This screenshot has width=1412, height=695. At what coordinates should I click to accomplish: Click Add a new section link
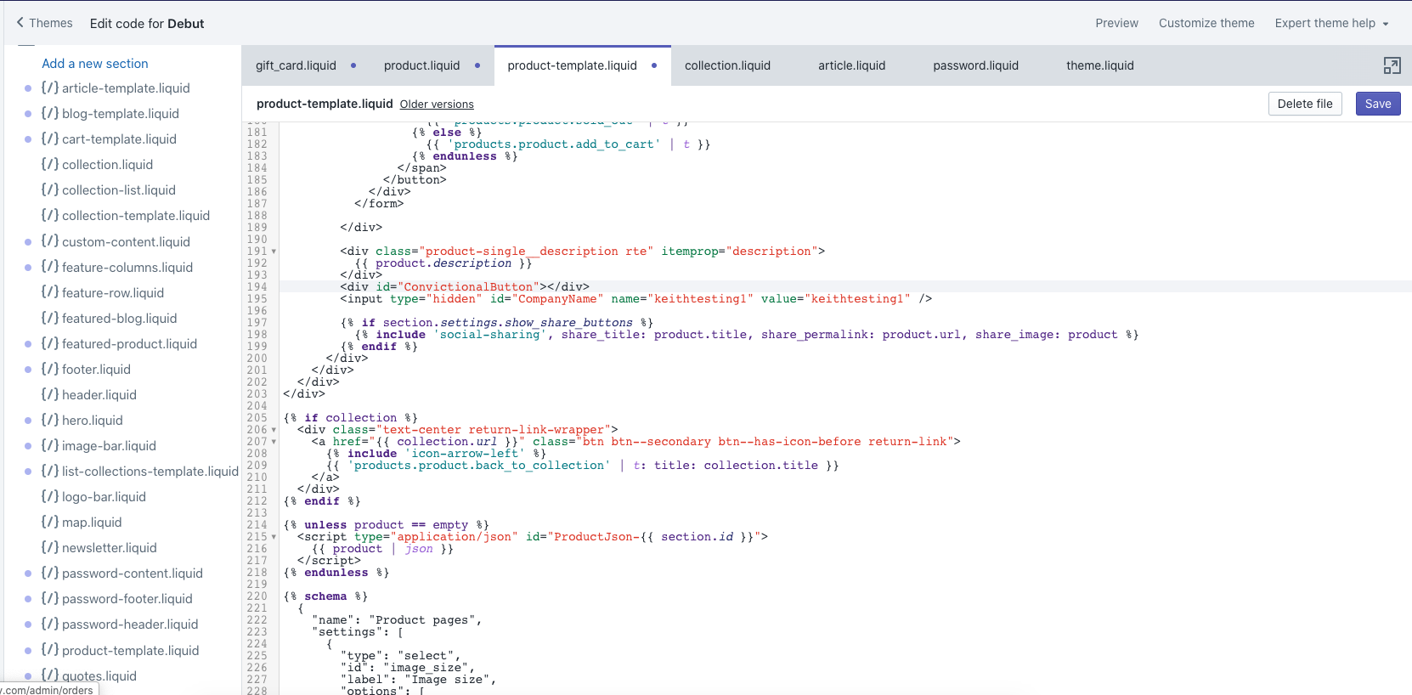pos(95,64)
